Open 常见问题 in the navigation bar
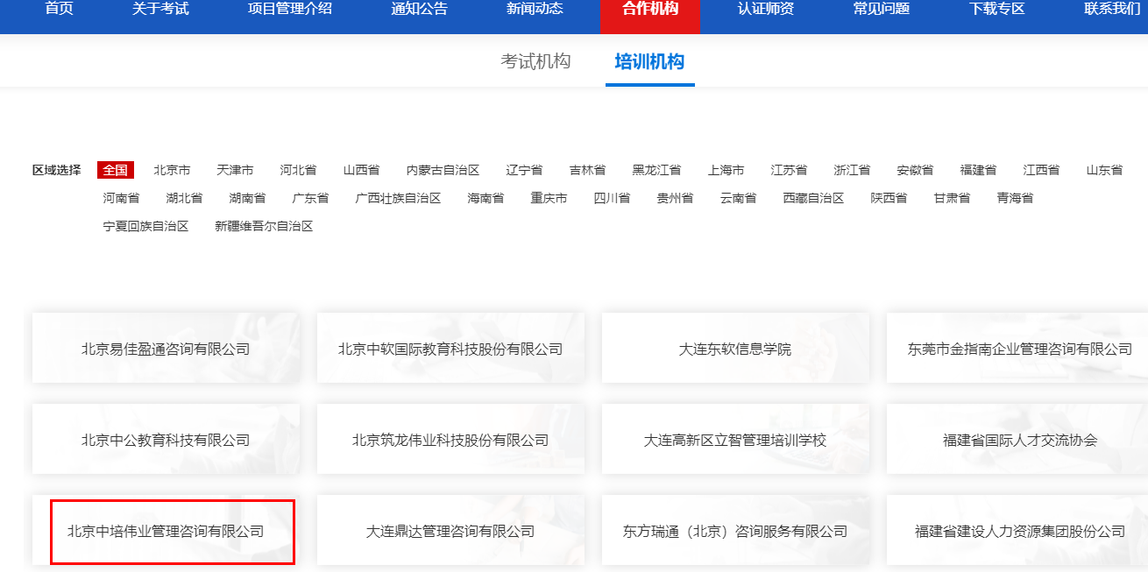Image resolution: width=1148 pixels, height=572 pixels. tap(882, 10)
